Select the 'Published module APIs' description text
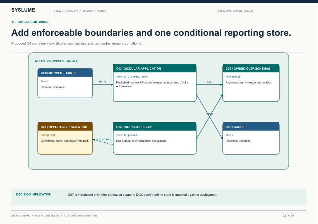The width and height of the screenshot is (318, 224). (x=153, y=84)
